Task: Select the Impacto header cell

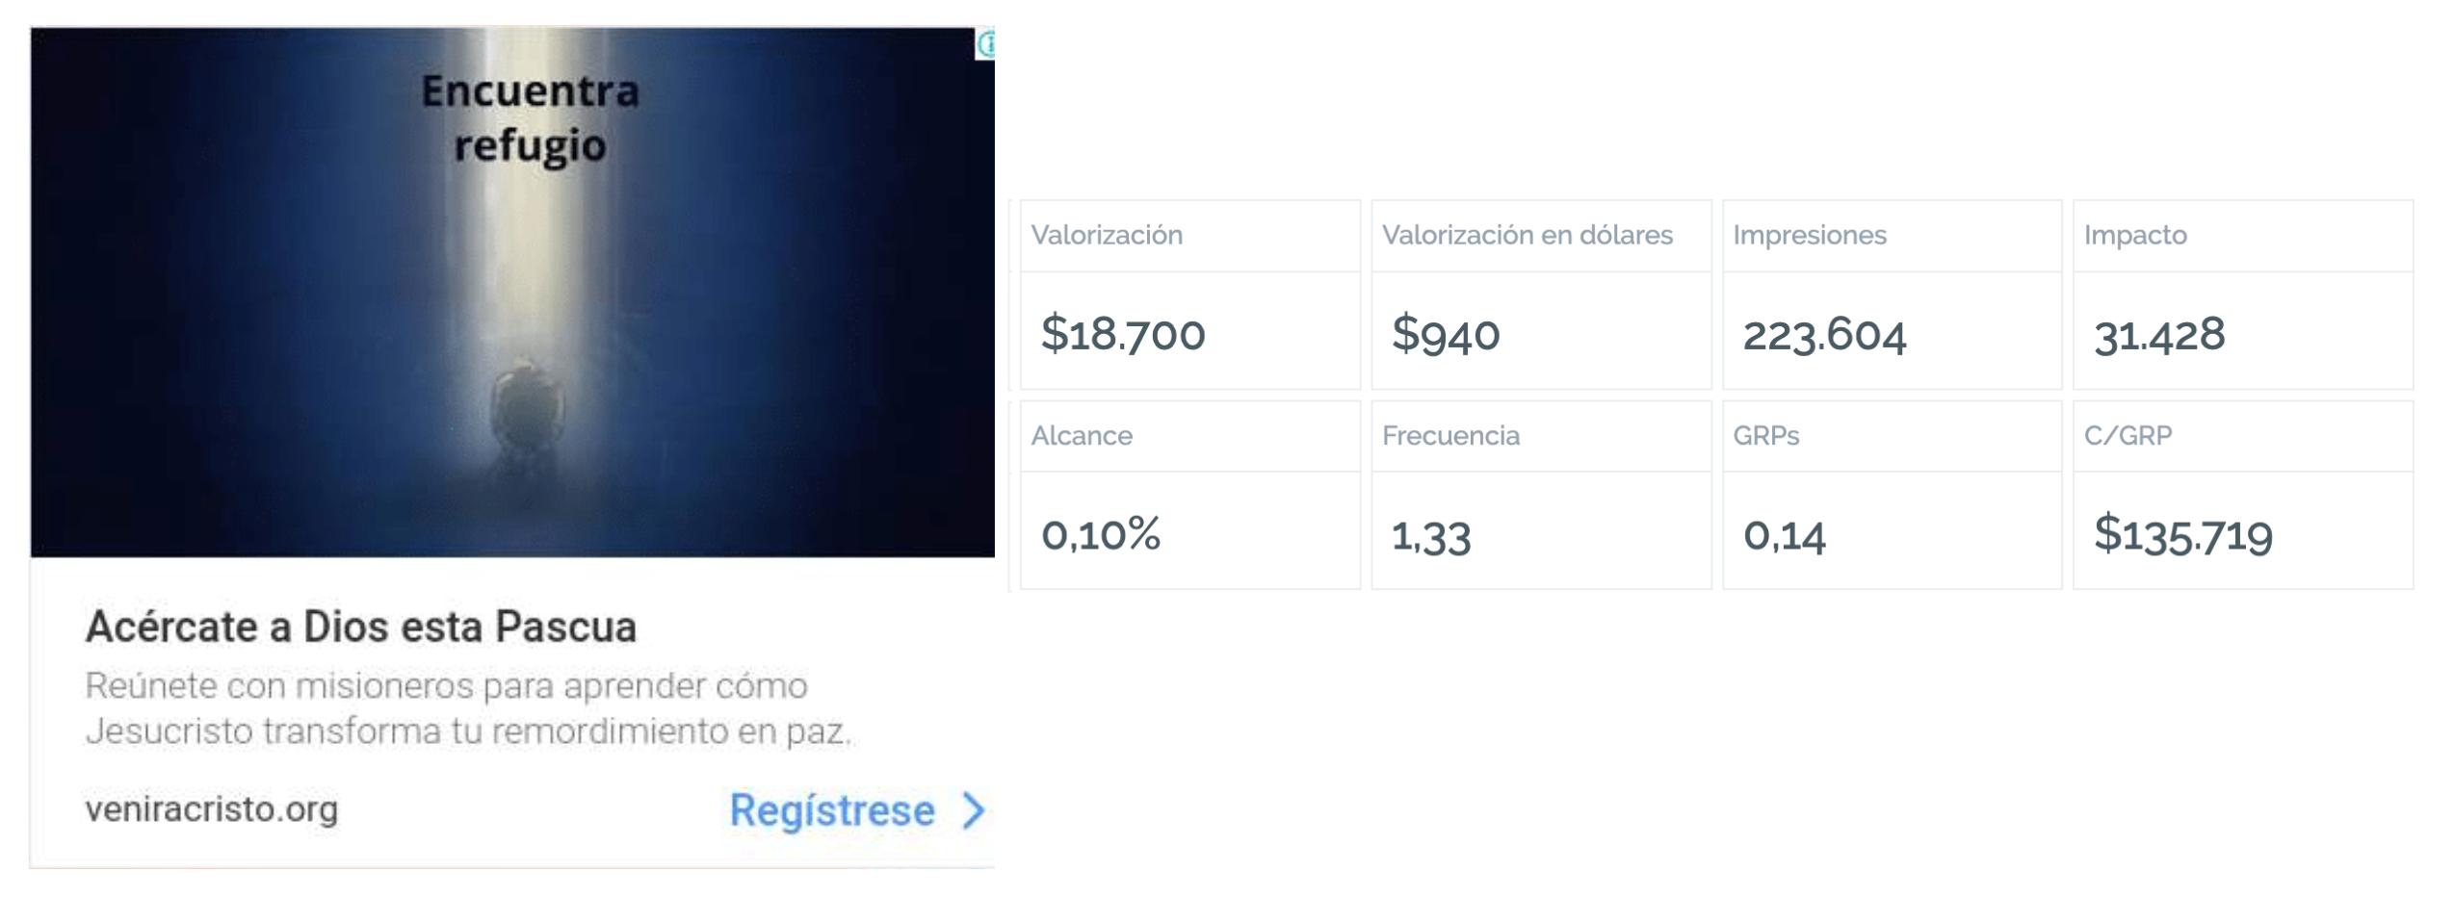Action: [x=2243, y=236]
